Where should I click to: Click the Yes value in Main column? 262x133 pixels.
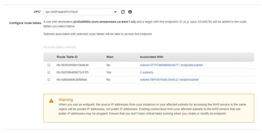point(109,72)
